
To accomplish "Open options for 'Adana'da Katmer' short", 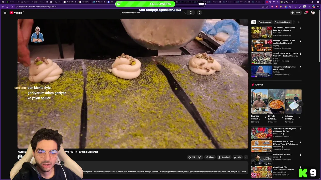I will click(299, 117).
